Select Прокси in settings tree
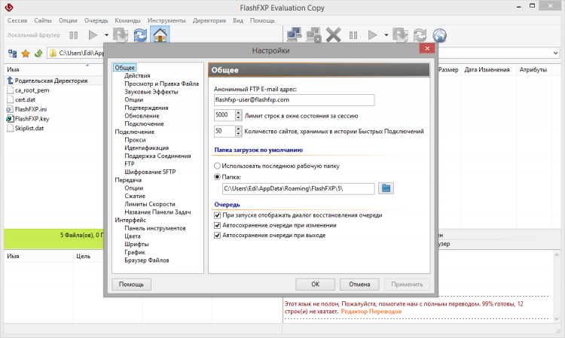The height and width of the screenshot is (338, 565). click(135, 140)
